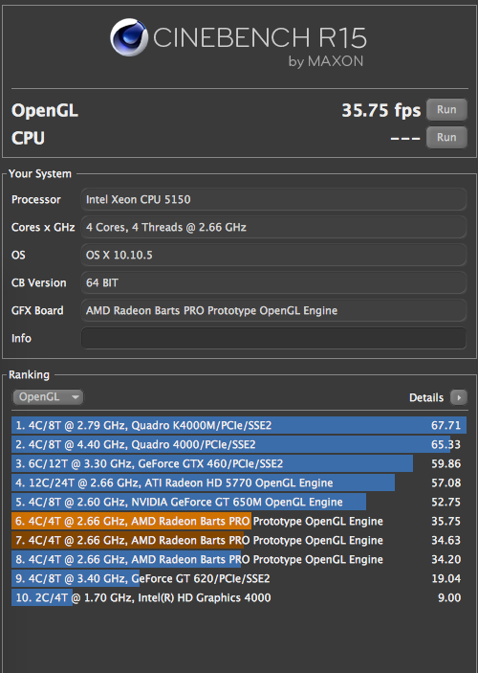
Task: Select ranking row 3 GeForce GTX 460
Action: (x=239, y=463)
